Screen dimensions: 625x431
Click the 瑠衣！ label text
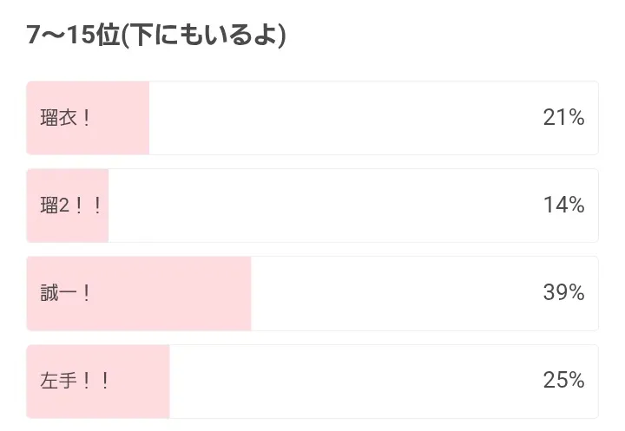(66, 118)
